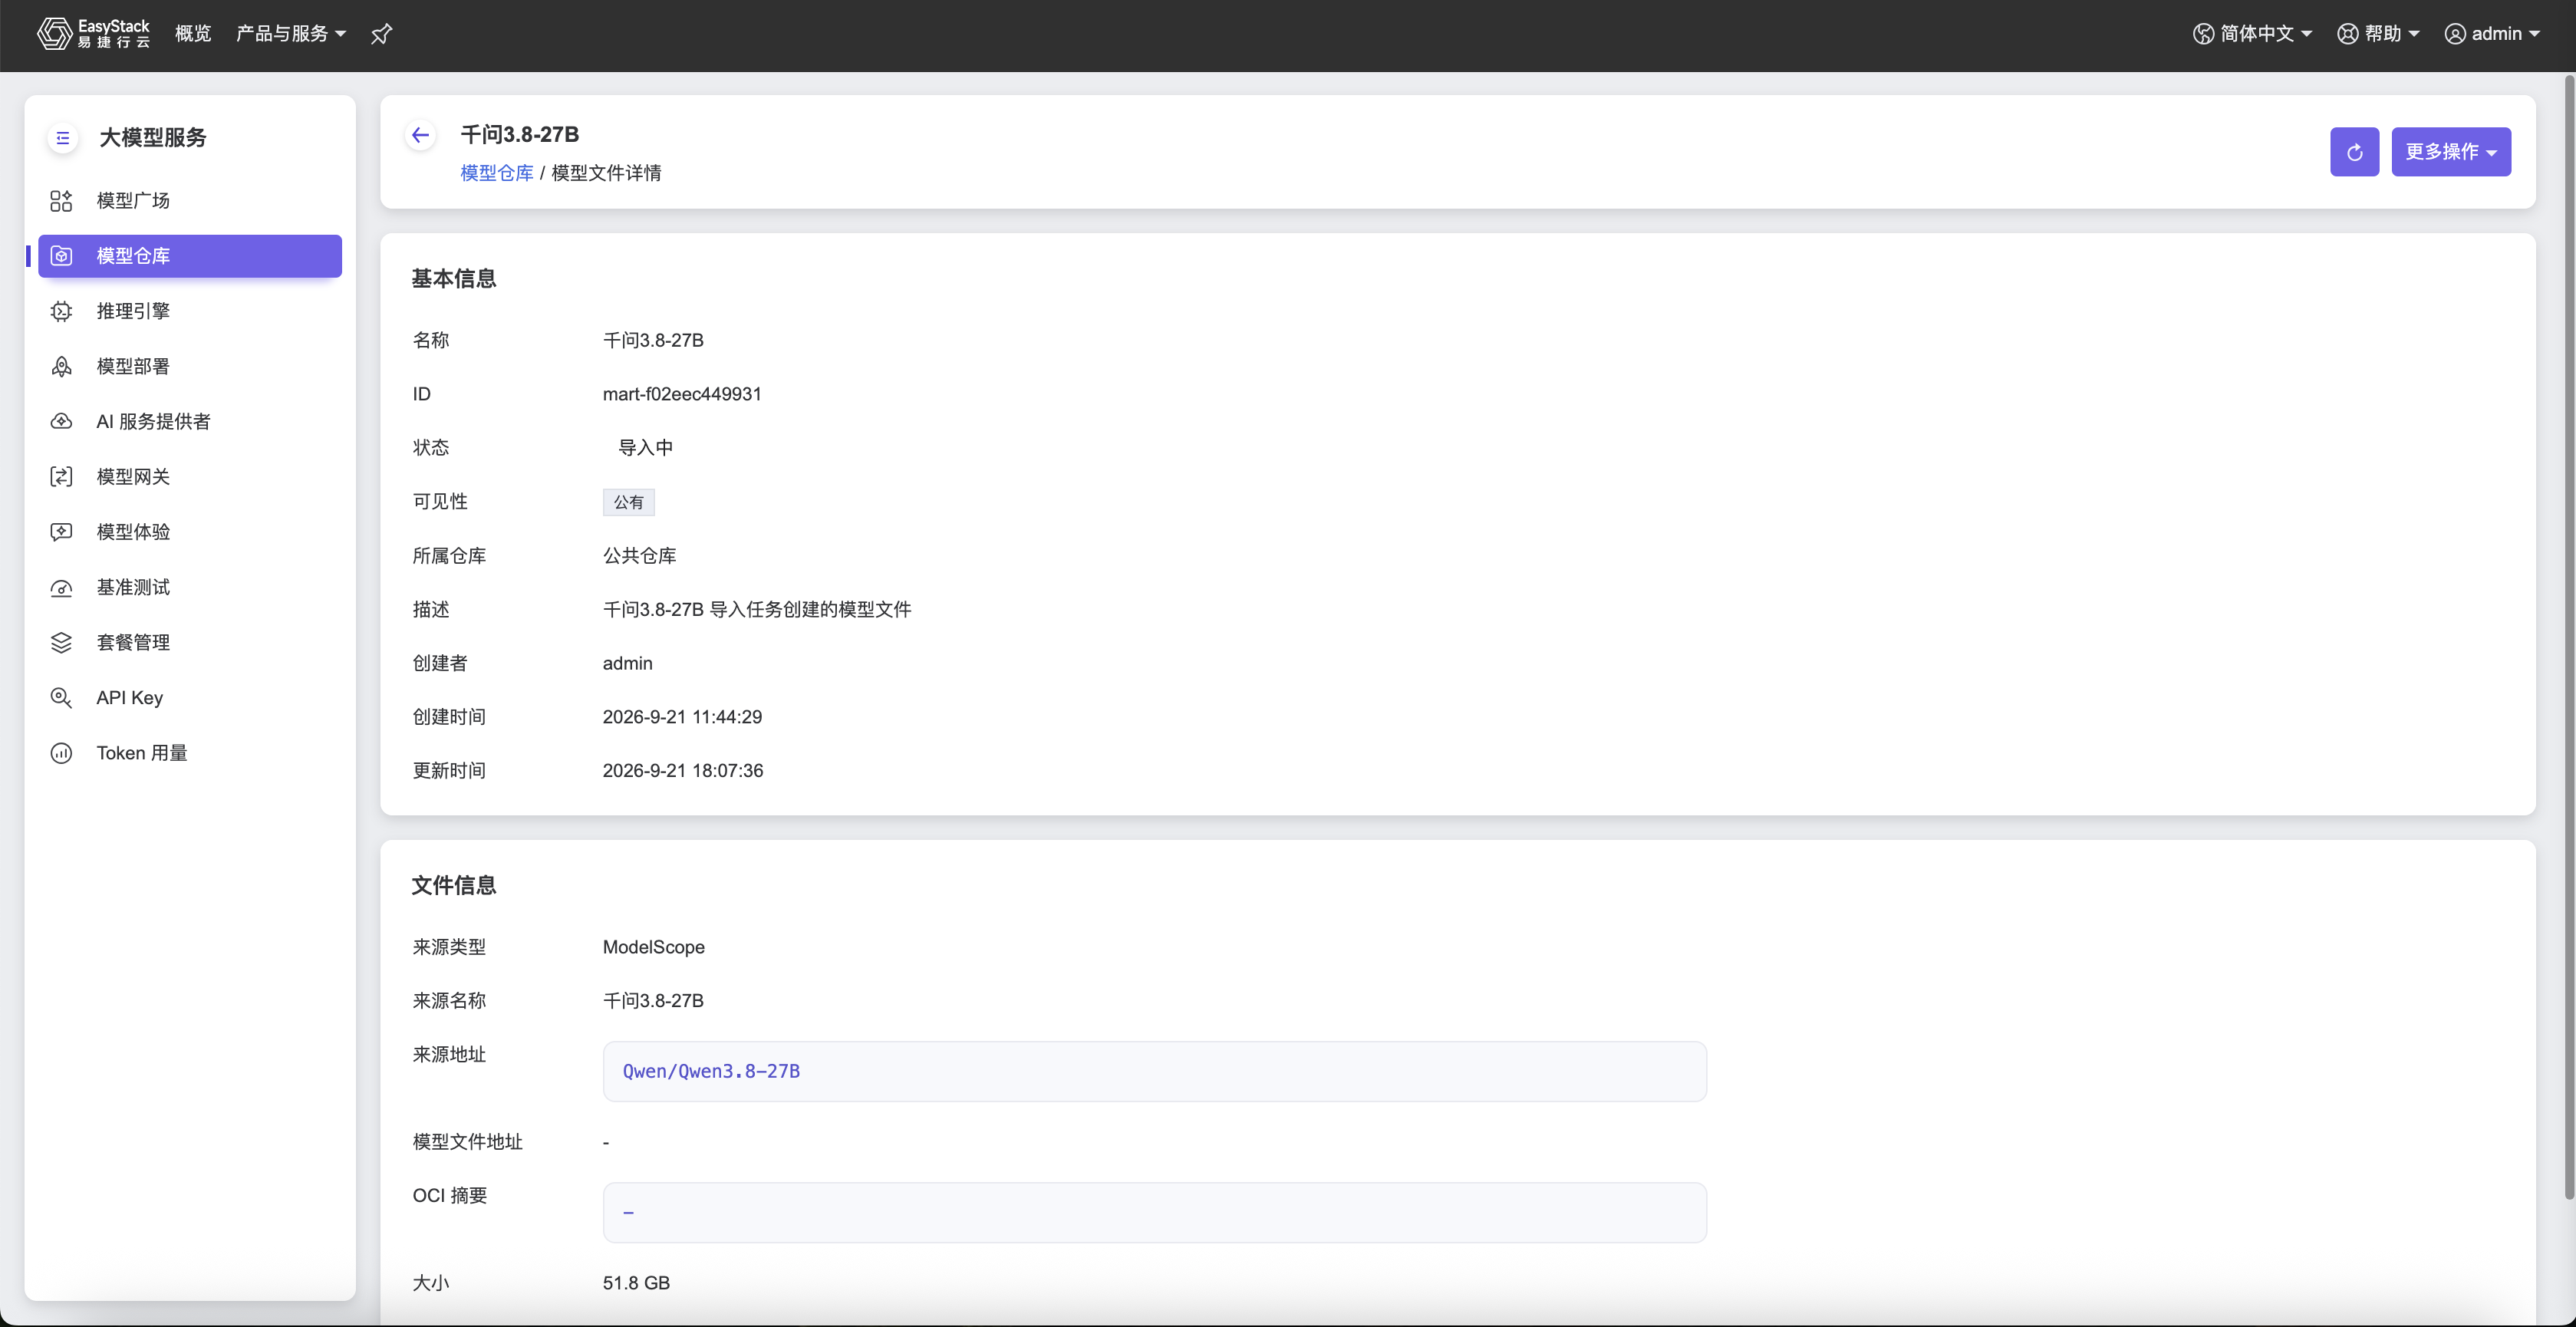2576x1327 pixels.
Task: Click the 模型广场 sidebar icon
Action: 61,201
